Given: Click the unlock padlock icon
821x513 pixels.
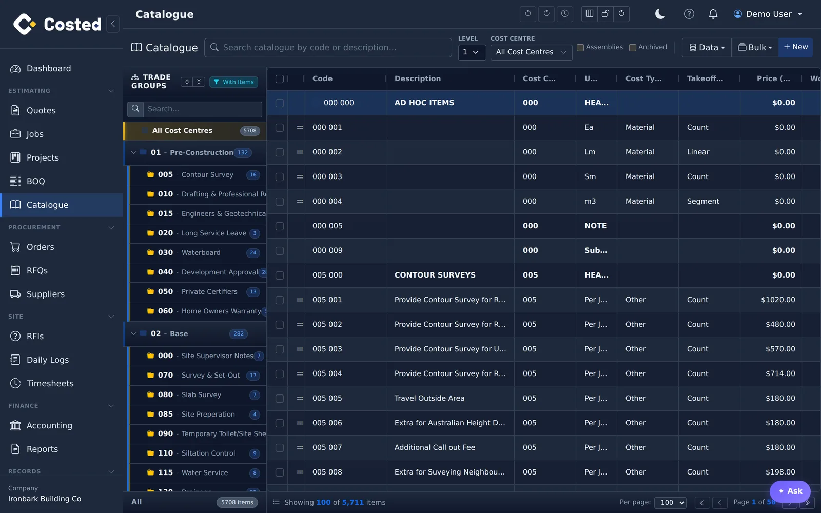Looking at the screenshot, I should click(605, 14).
